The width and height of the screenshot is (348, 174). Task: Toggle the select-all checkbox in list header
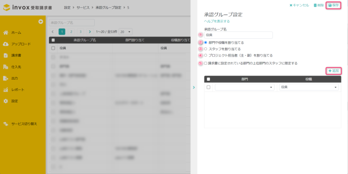point(53,40)
